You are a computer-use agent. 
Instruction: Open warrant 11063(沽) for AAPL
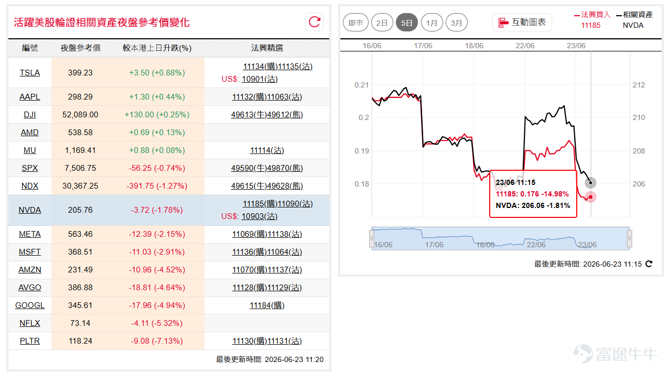pyautogui.click(x=285, y=97)
